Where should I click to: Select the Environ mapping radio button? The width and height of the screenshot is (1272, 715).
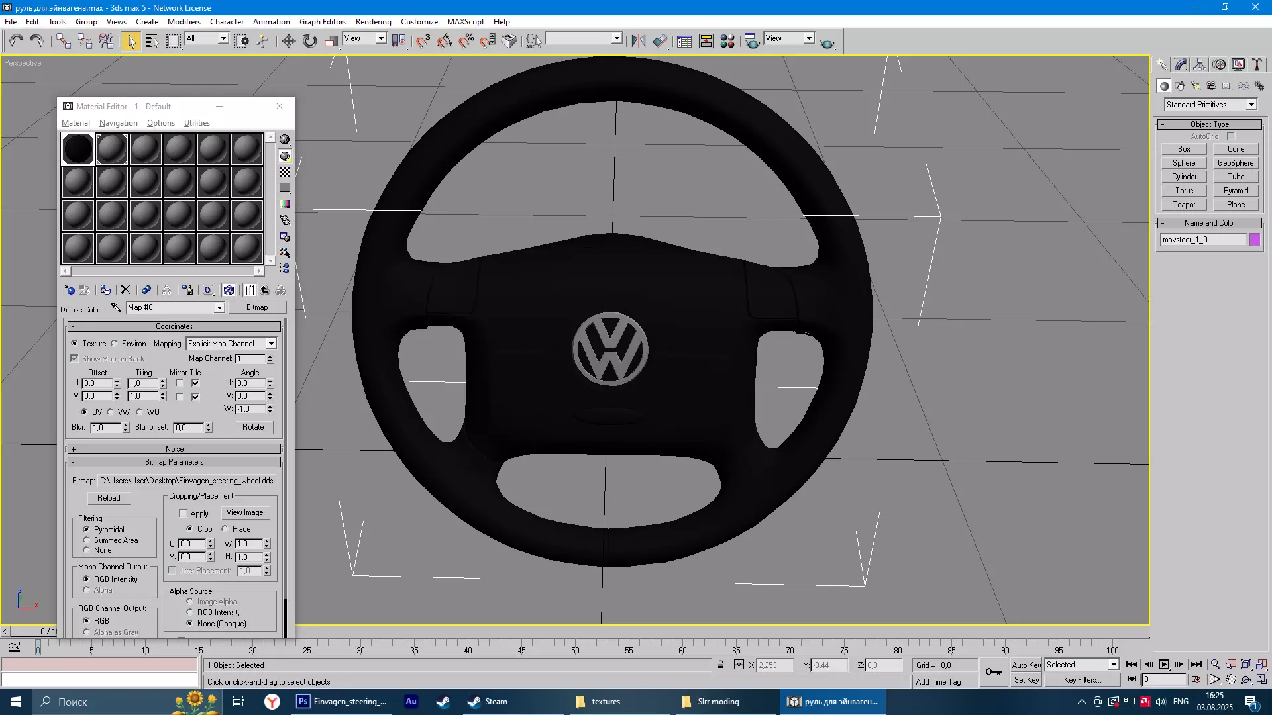coord(115,344)
